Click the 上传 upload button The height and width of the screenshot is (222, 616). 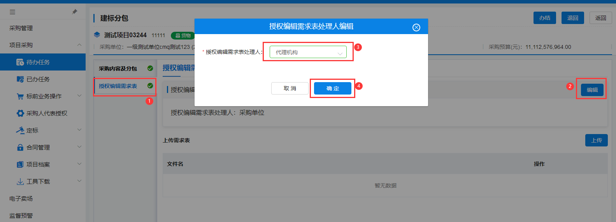point(596,140)
